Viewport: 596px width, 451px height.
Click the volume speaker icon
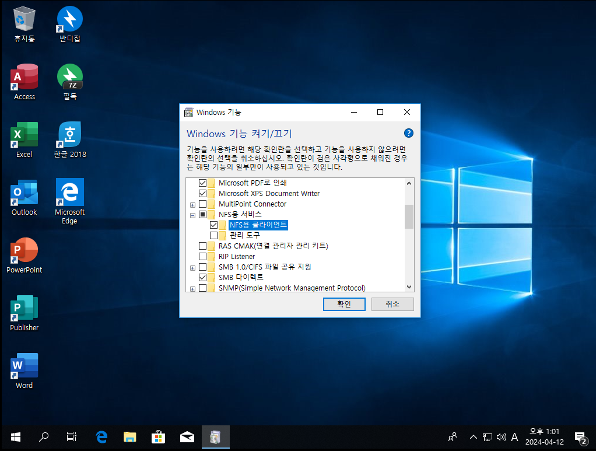pyautogui.click(x=502, y=438)
